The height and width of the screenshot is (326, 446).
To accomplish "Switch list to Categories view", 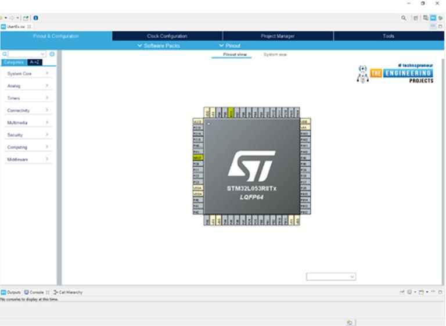I will 14,62.
